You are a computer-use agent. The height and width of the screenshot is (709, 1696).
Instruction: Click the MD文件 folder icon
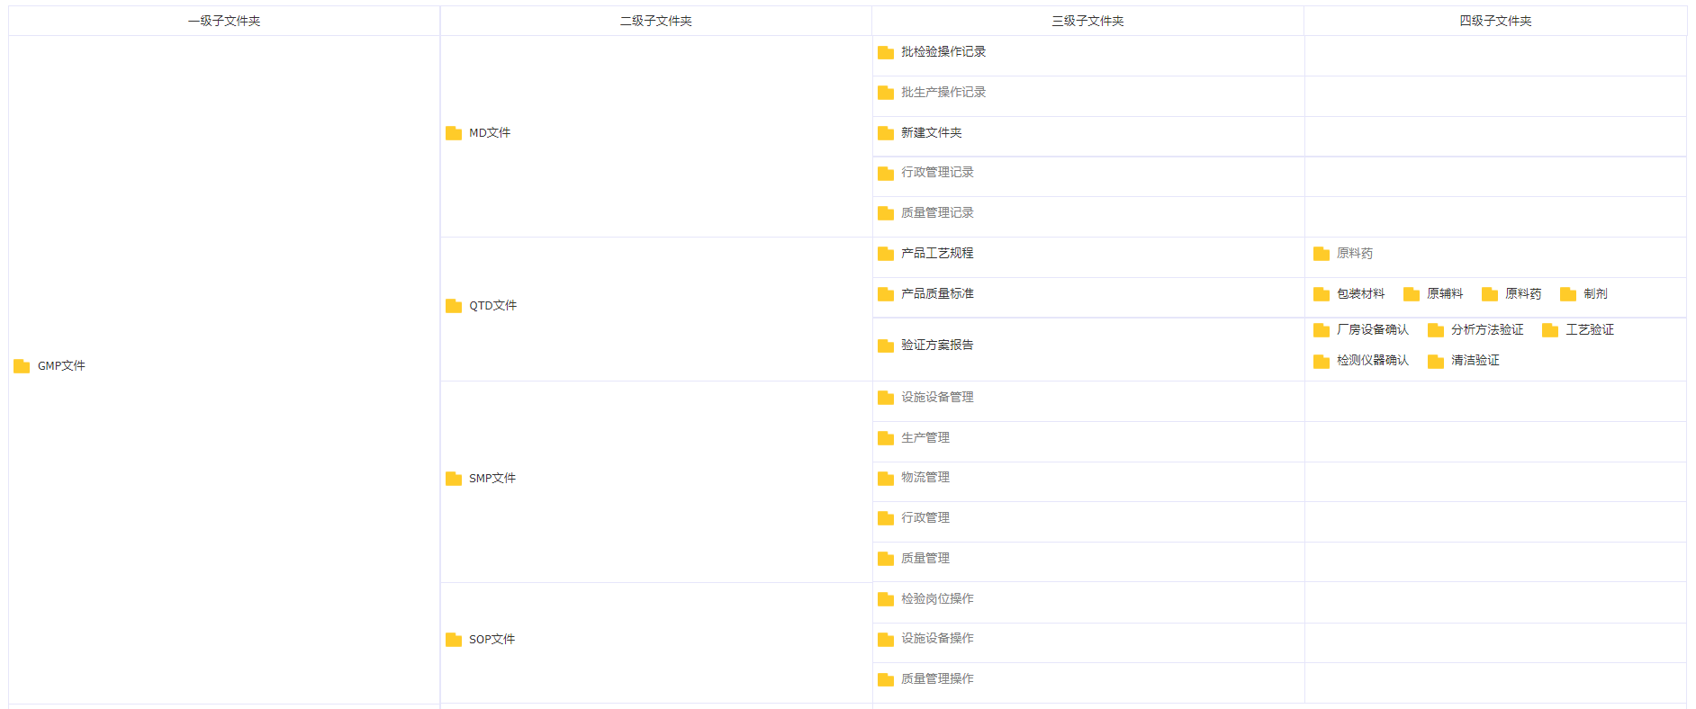(x=454, y=133)
